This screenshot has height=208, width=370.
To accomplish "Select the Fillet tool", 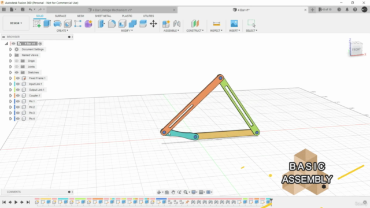I will 112,24.
